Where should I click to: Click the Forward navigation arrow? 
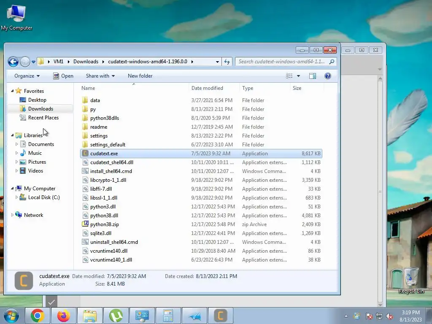(x=25, y=62)
